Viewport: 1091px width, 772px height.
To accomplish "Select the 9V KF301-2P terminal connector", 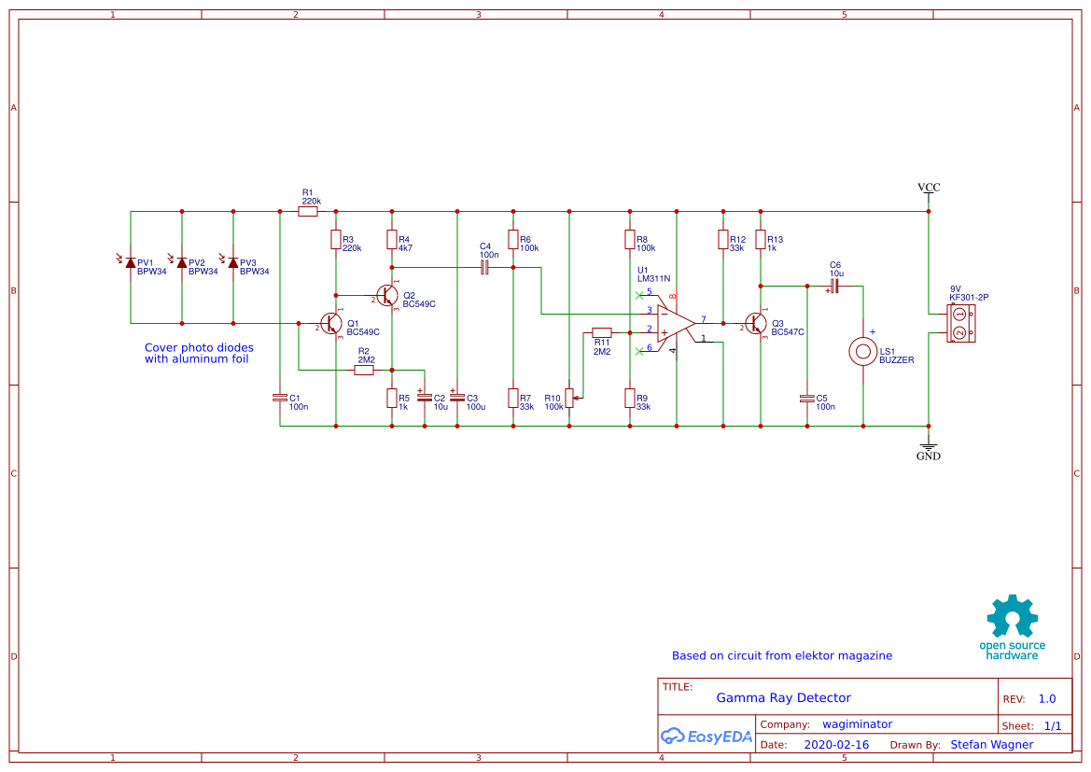I will 960,324.
